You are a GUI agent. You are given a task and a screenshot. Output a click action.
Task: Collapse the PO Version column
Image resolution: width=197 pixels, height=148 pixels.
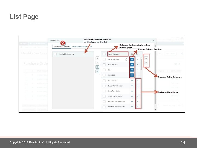coord(137,81)
